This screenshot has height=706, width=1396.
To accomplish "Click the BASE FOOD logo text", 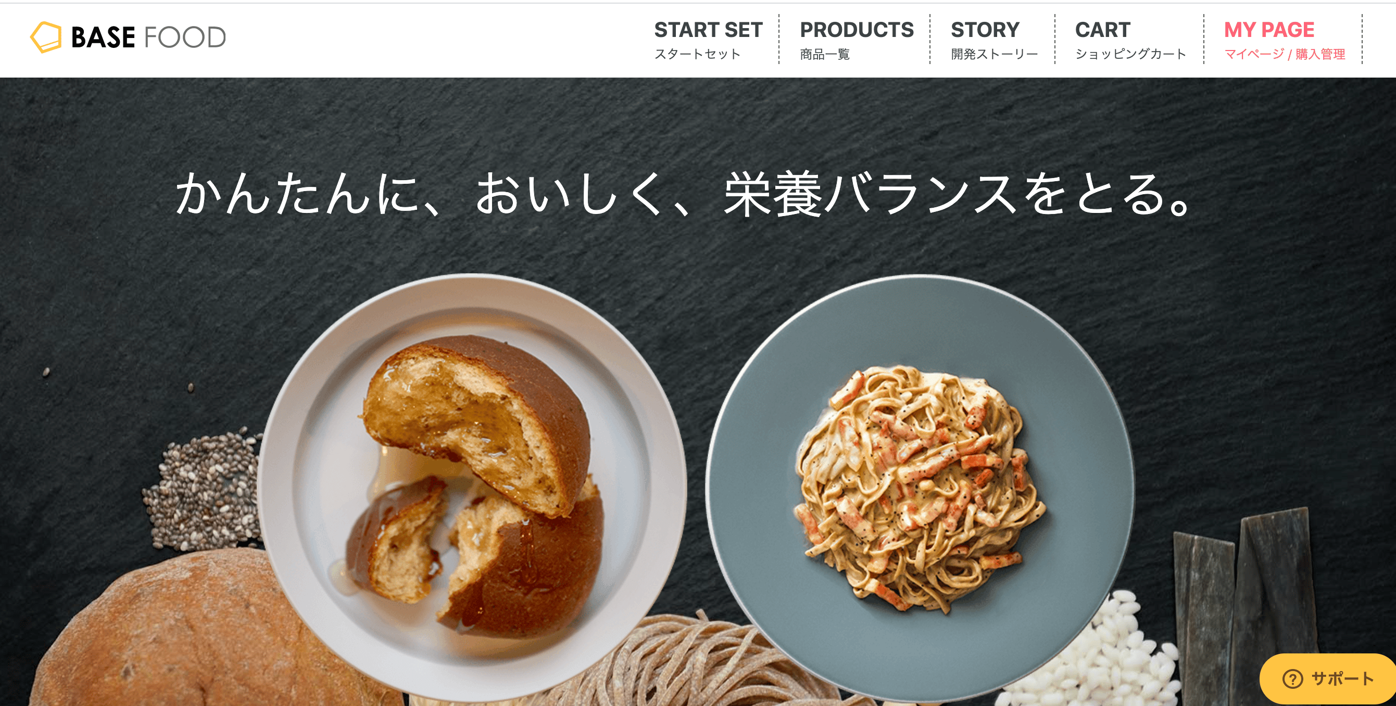I will (148, 37).
